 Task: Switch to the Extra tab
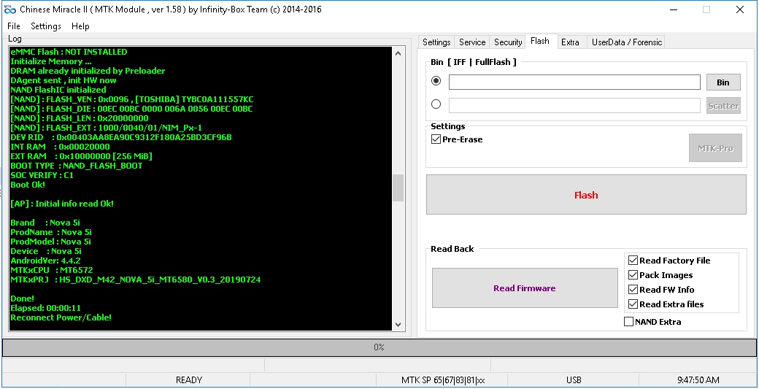[570, 42]
